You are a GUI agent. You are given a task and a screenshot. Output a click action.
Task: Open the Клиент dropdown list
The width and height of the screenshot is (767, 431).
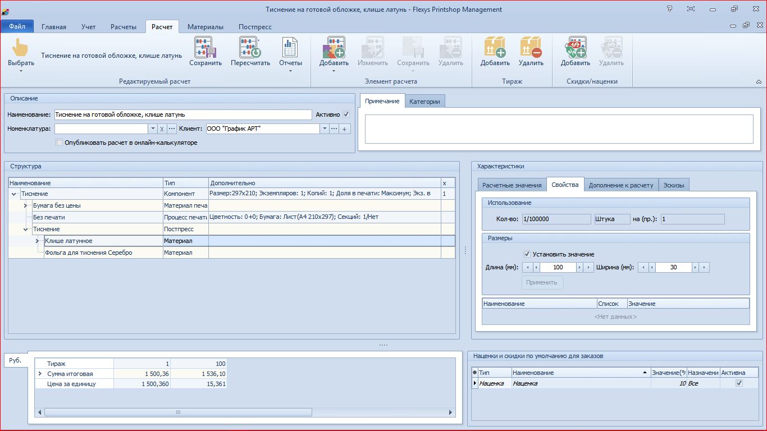pos(324,129)
